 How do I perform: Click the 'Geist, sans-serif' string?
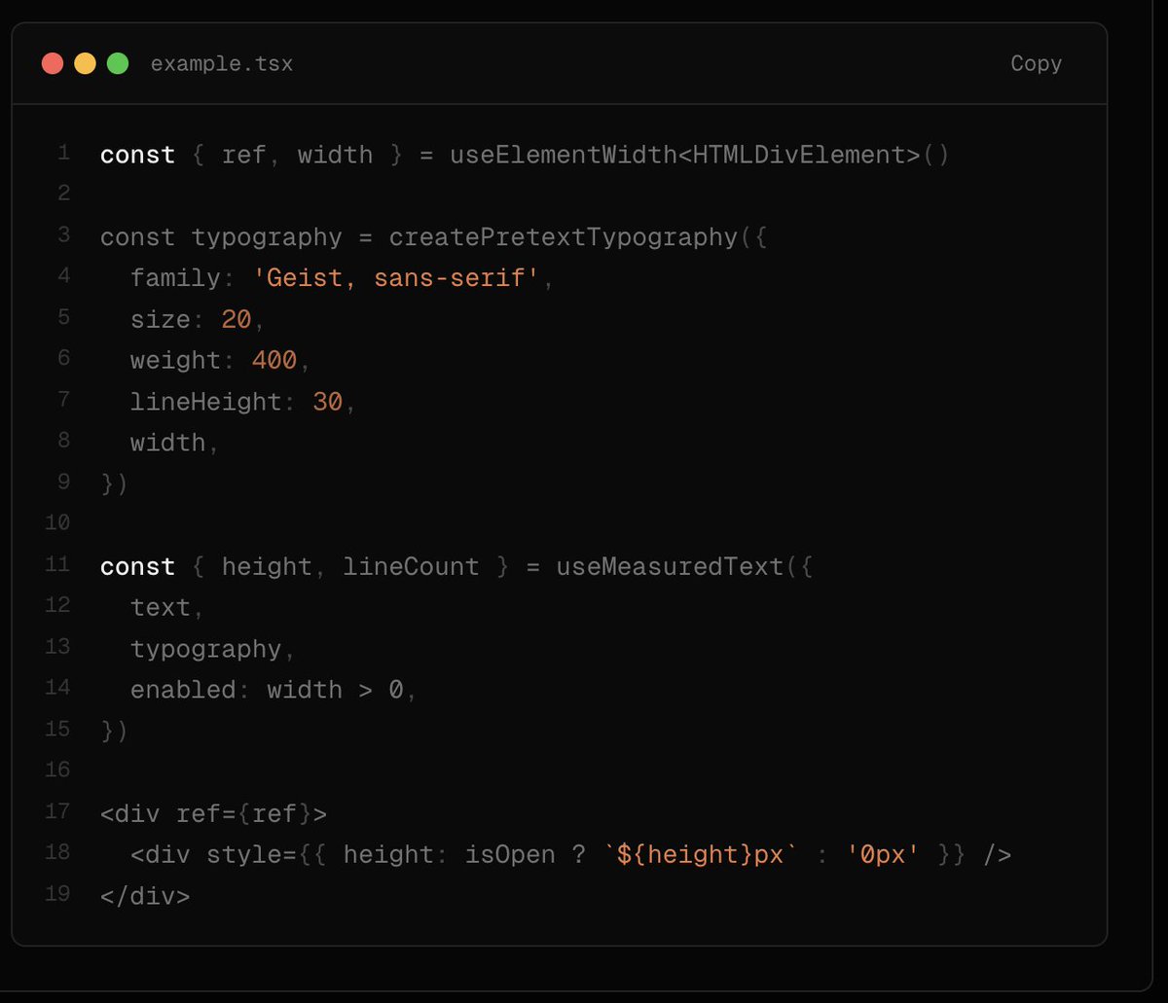395,278
